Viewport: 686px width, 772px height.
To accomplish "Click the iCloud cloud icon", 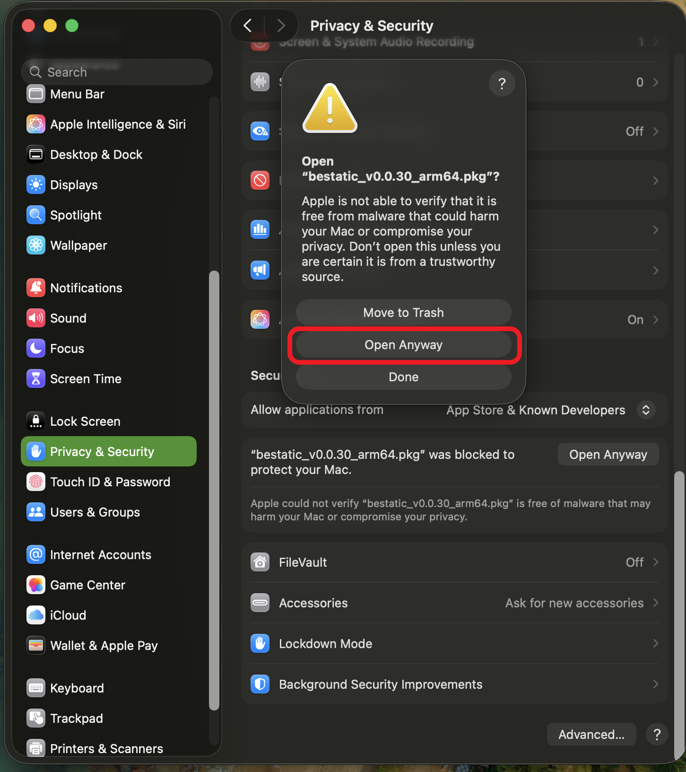I will click(36, 615).
